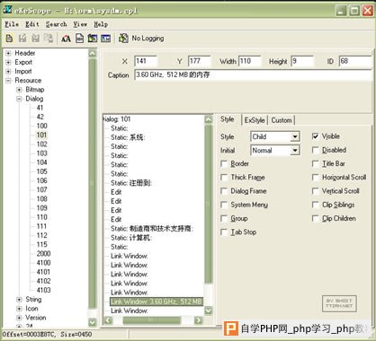Enable the Clip Children checkbox

coord(315,218)
